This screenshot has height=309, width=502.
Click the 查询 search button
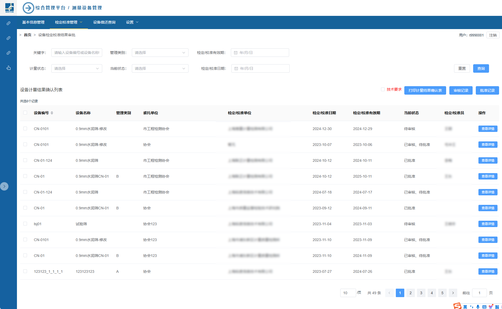(x=481, y=68)
